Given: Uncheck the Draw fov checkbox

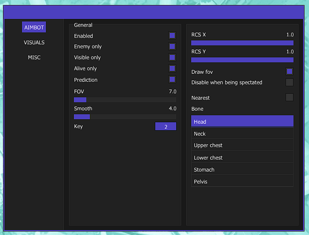Looking at the screenshot, I should tap(290, 71).
